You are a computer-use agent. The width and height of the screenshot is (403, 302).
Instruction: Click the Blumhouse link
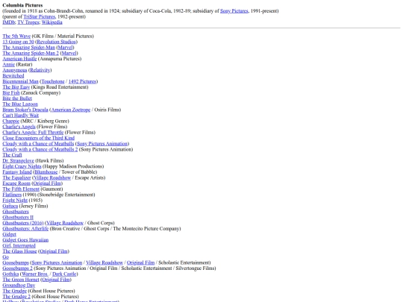(x=46, y=172)
